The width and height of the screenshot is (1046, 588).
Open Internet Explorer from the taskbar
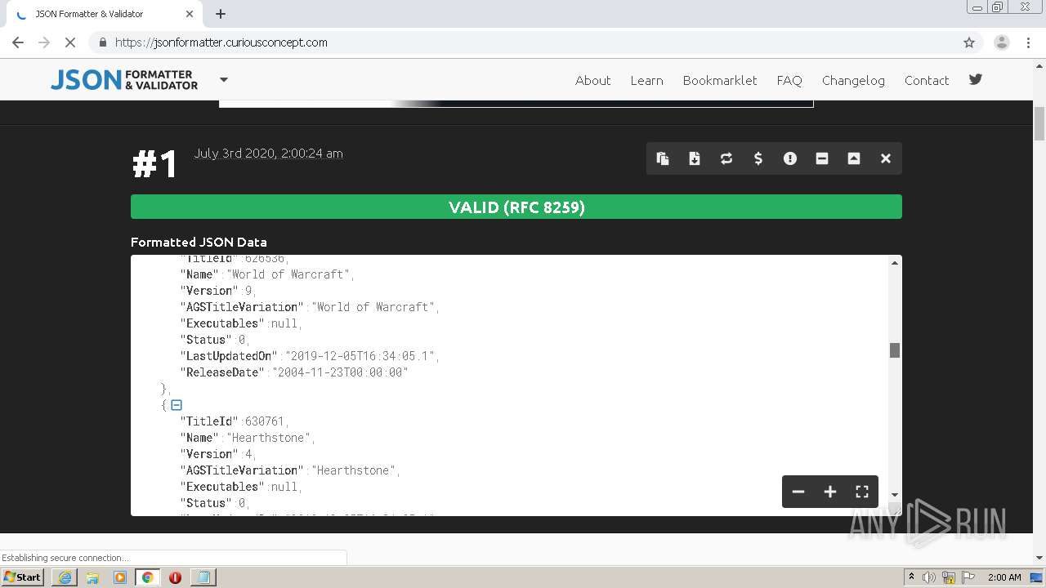point(65,577)
